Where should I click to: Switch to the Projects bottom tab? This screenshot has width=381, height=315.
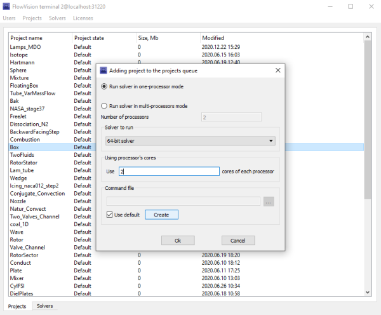click(x=17, y=306)
